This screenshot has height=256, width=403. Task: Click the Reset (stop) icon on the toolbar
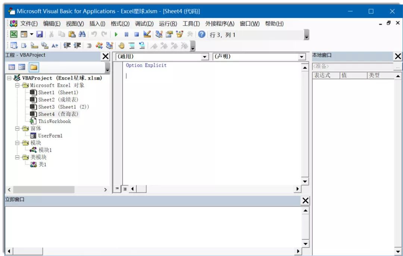[x=137, y=34]
